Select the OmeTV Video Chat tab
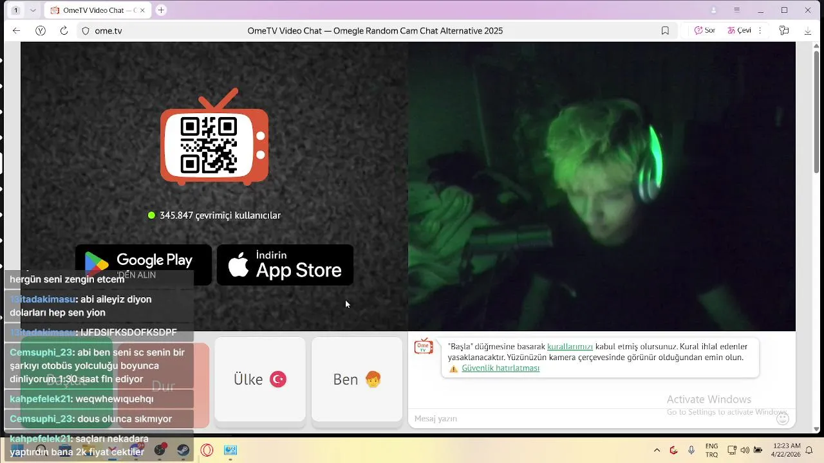The width and height of the screenshot is (824, 463). point(99,10)
